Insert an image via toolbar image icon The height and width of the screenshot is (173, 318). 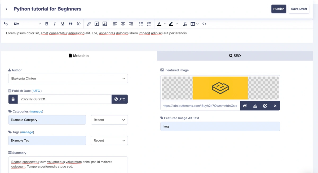tap(105, 24)
